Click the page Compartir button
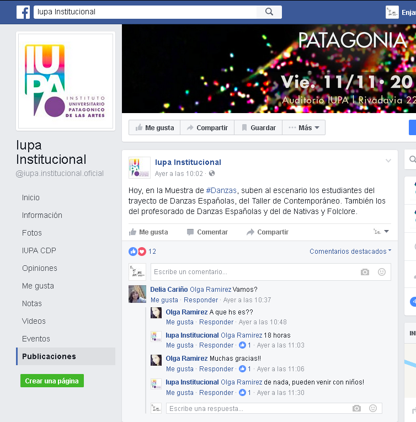The height and width of the screenshot is (422, 416). click(x=207, y=127)
